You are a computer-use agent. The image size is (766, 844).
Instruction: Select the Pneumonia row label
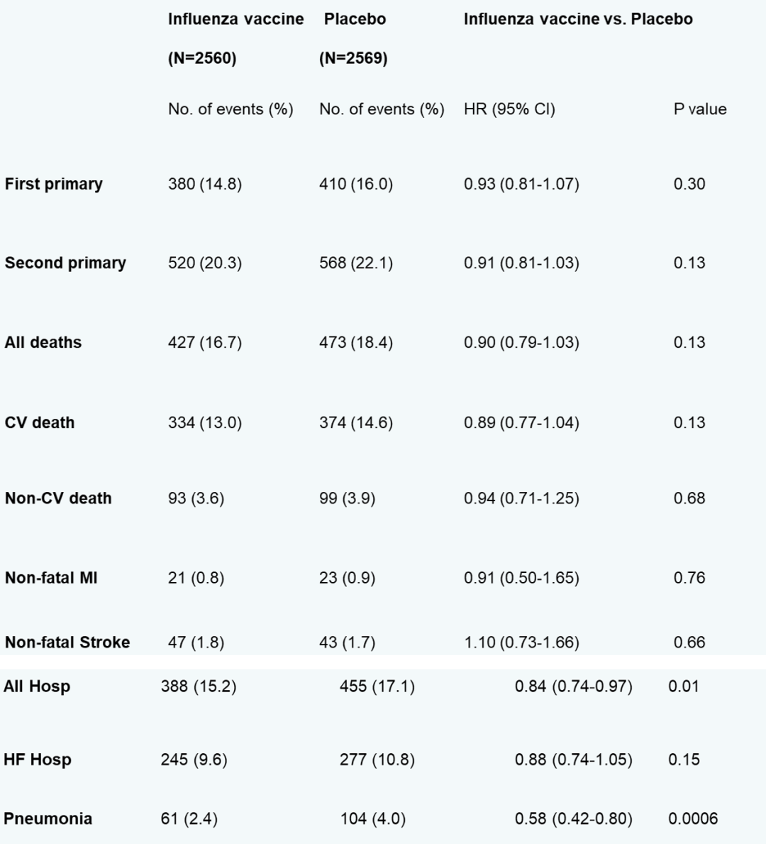pyautogui.click(x=48, y=818)
